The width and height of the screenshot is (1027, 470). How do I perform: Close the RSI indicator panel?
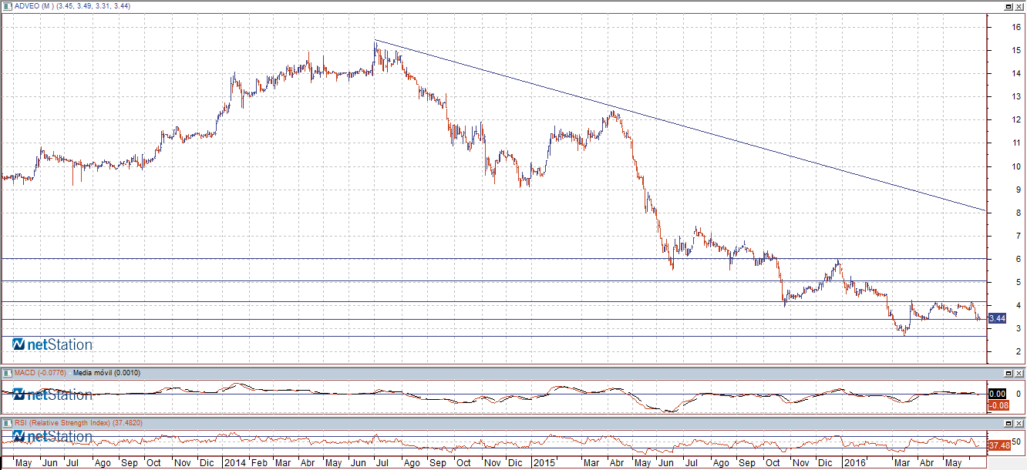(1019, 423)
